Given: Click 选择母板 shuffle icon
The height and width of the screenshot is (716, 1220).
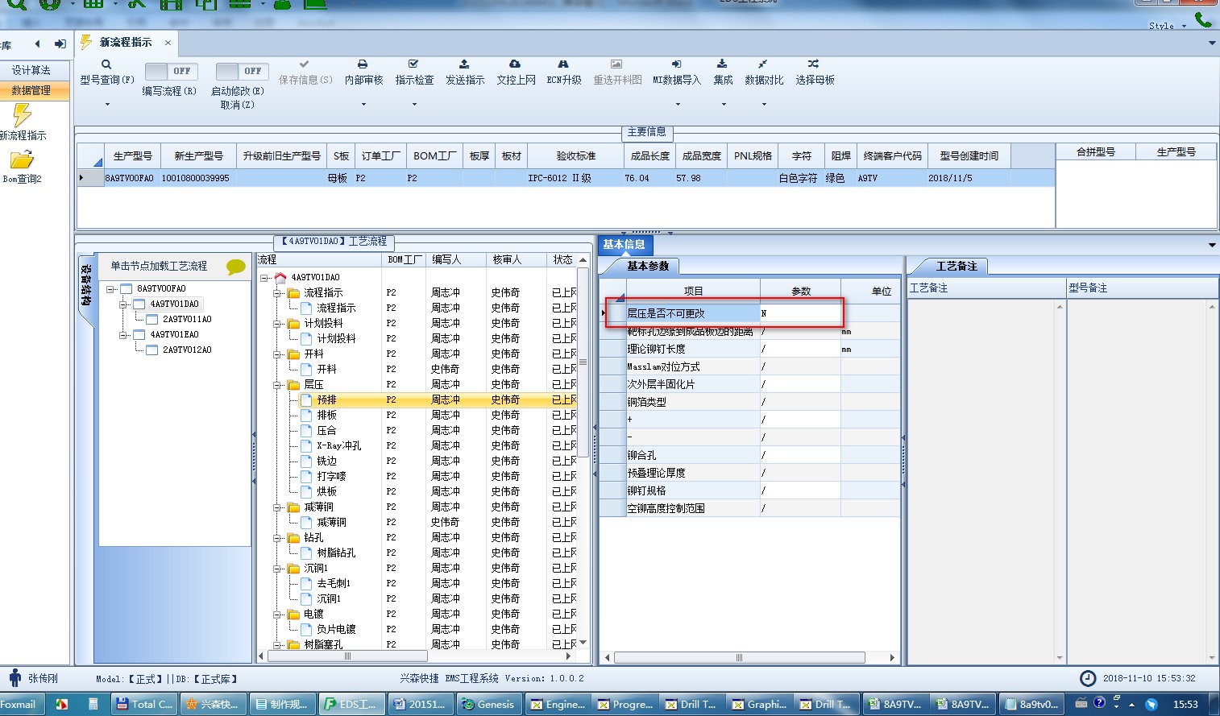Looking at the screenshot, I should (813, 64).
